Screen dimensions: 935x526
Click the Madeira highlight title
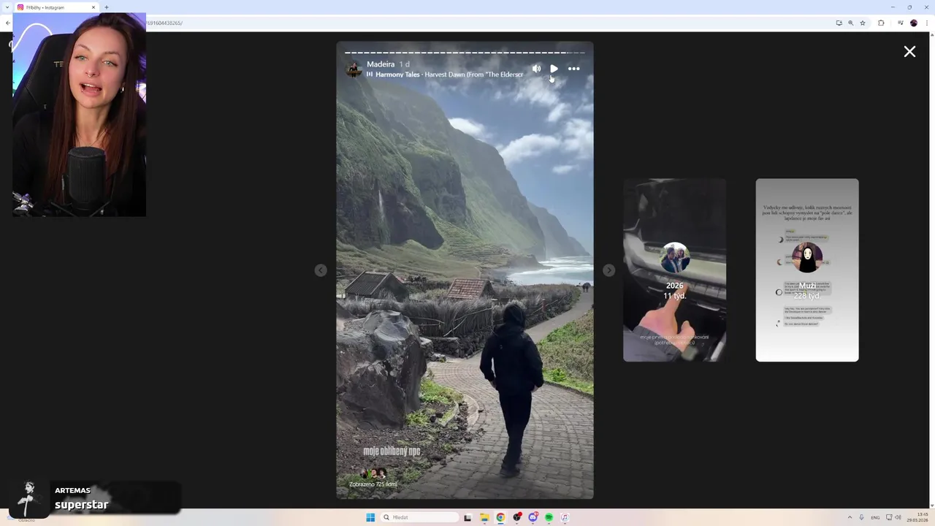pos(381,64)
